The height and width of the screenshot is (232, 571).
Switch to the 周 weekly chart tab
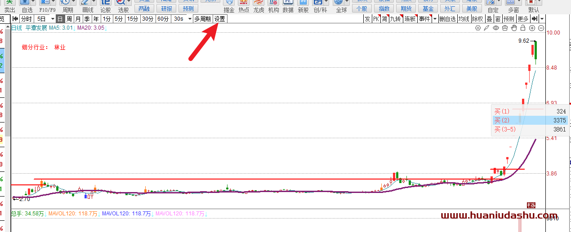coord(69,19)
